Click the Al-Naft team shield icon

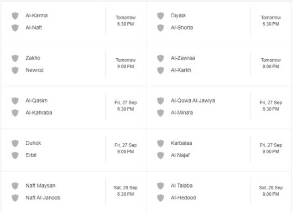tap(15, 28)
